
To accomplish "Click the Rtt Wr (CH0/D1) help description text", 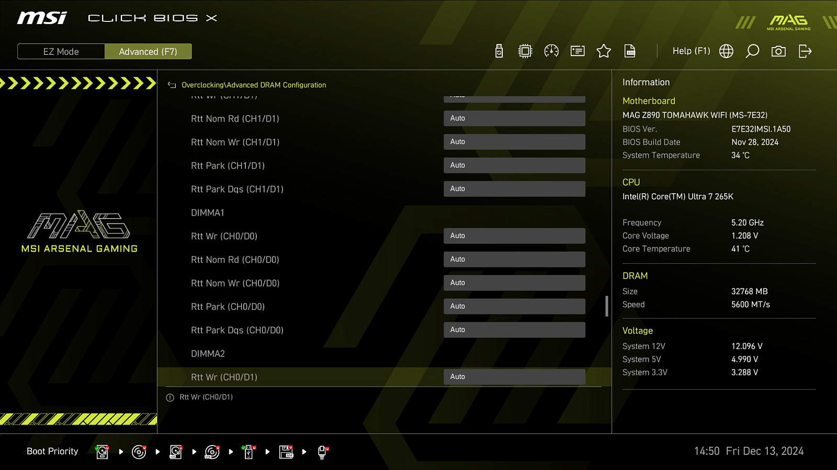I will coord(206,397).
